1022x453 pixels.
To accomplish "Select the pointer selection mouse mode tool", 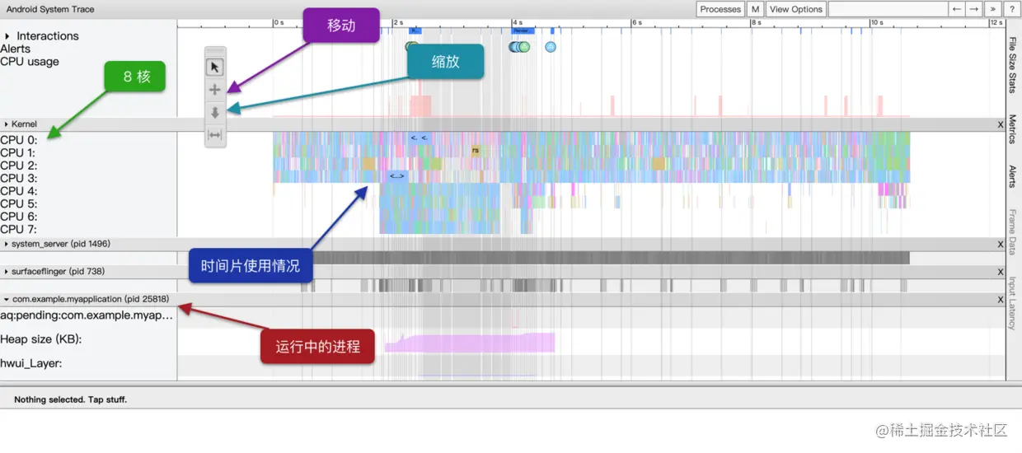I will 215,68.
